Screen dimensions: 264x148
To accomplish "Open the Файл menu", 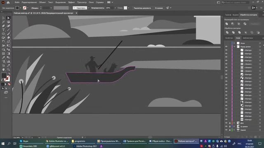I will pyautogui.click(x=17, y=2).
